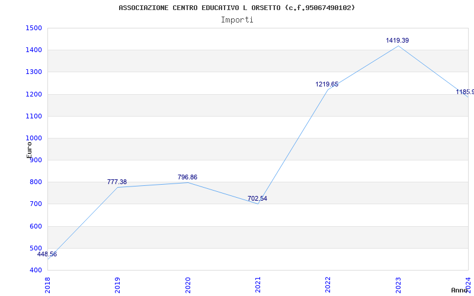Click the 2019 x-axis label
Screen dimensions: 474x296
pos(117,285)
